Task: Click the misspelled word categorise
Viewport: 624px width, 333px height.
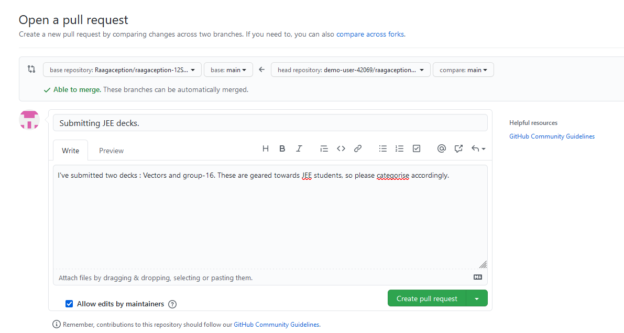Action: tap(393, 176)
